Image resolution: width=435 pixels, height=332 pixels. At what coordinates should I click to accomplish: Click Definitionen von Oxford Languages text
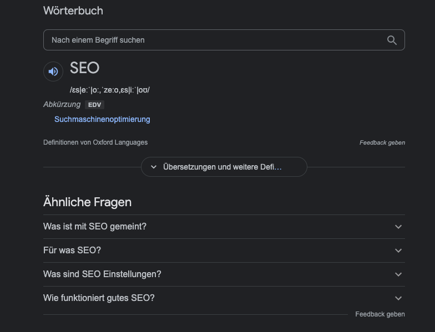pos(95,142)
